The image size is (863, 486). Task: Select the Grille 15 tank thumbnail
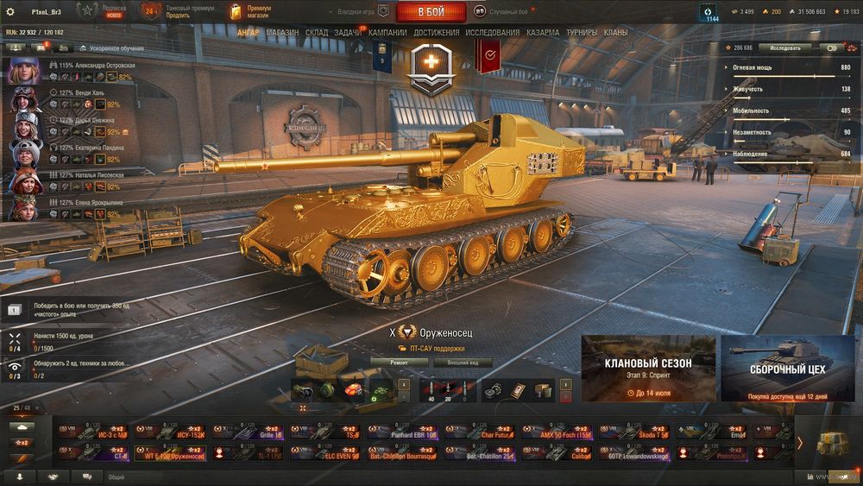247,432
